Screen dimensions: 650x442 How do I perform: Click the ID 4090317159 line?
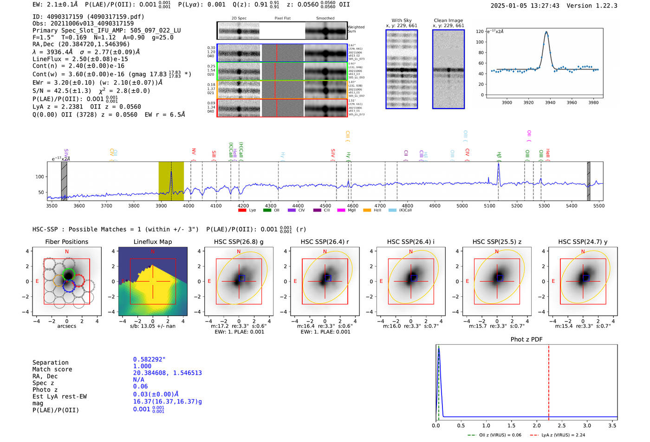coord(88,17)
